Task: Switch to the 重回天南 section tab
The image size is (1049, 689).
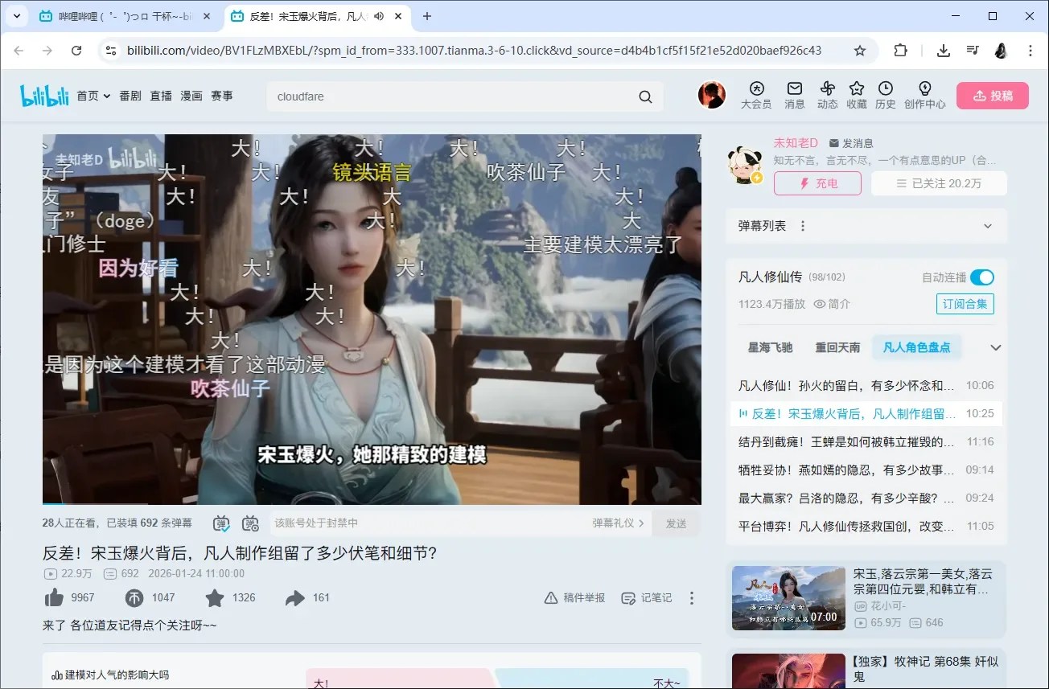Action: point(837,347)
